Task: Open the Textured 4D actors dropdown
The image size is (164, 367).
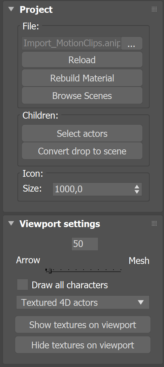Action: [83, 302]
